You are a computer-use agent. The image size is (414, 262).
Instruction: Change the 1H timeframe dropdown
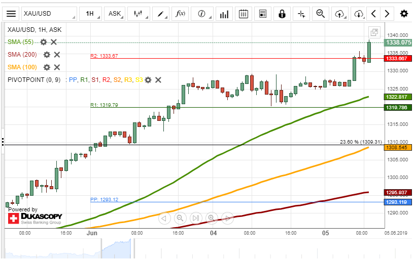click(90, 14)
